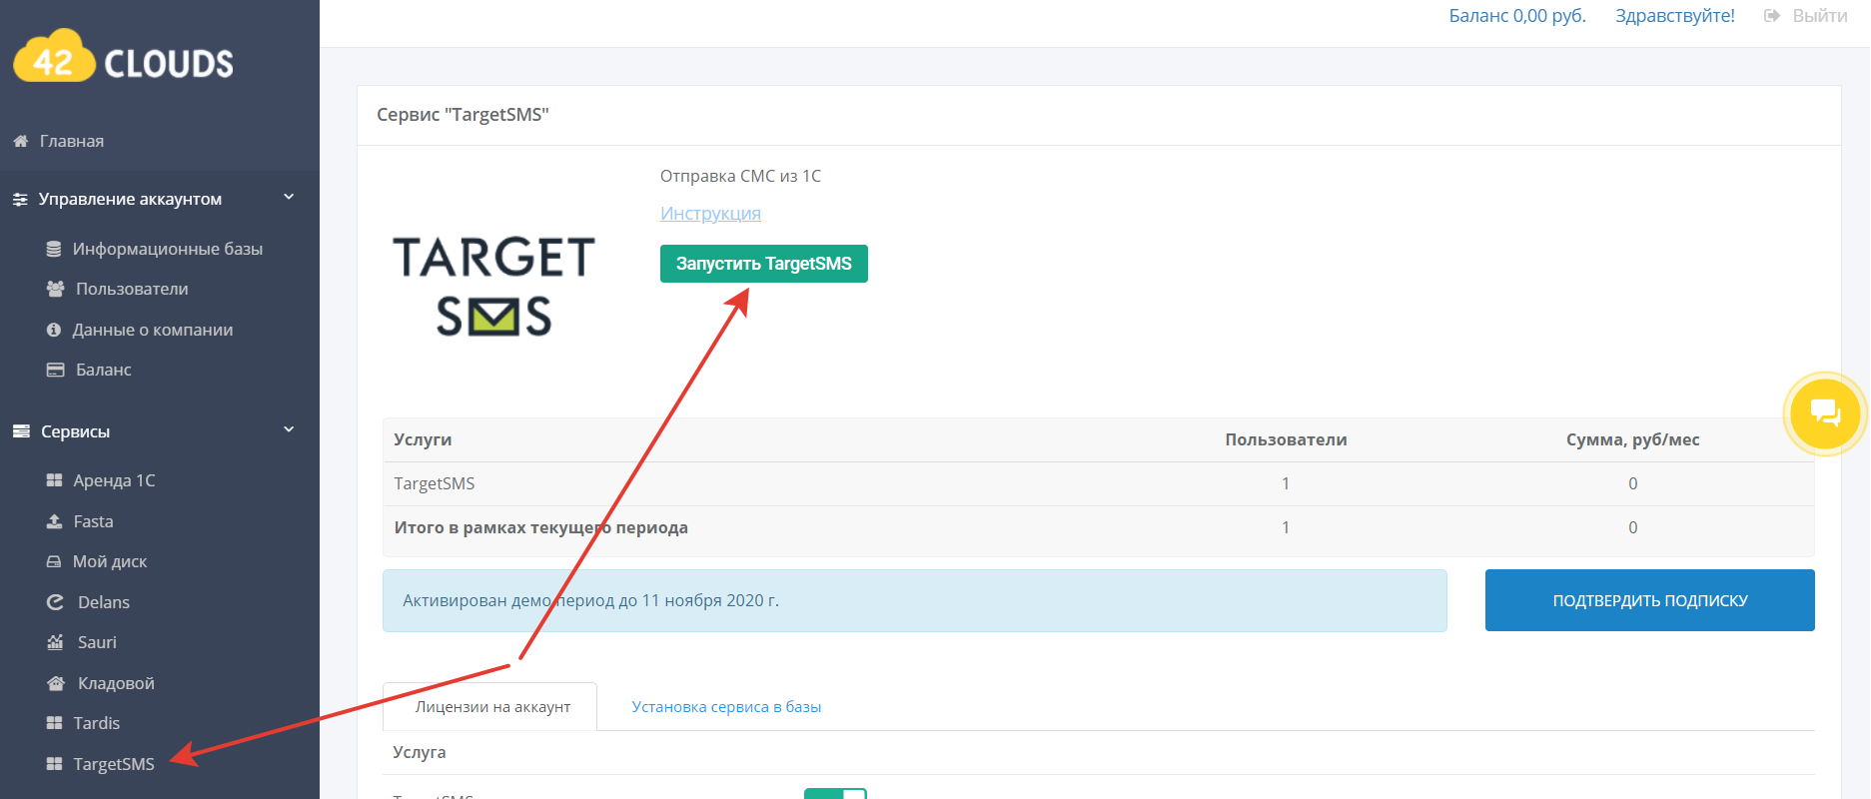1871x799 pixels.
Task: Switch to Установка сервиса в базы tab
Action: [726, 707]
